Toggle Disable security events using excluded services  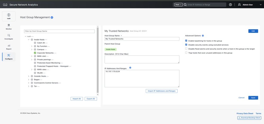(x=186, y=45)
